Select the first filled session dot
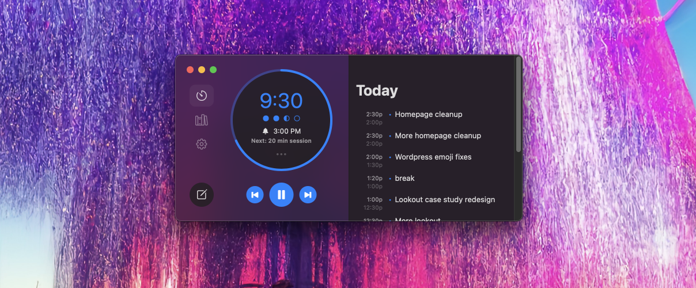696x288 pixels. click(266, 118)
